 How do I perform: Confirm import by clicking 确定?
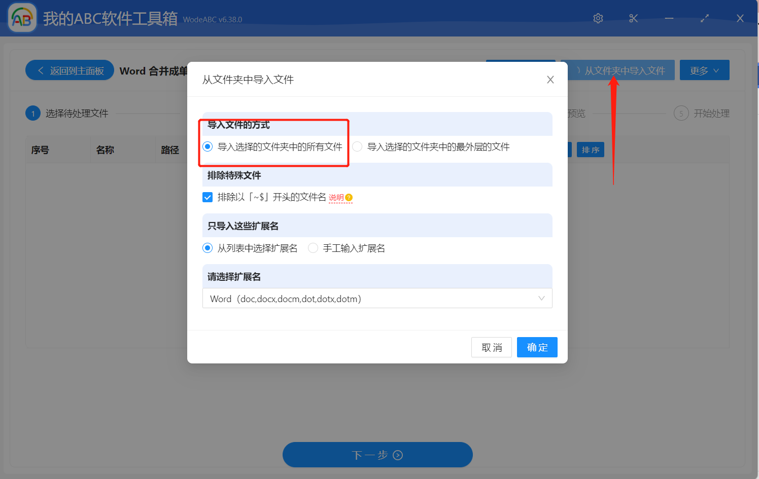click(x=537, y=347)
